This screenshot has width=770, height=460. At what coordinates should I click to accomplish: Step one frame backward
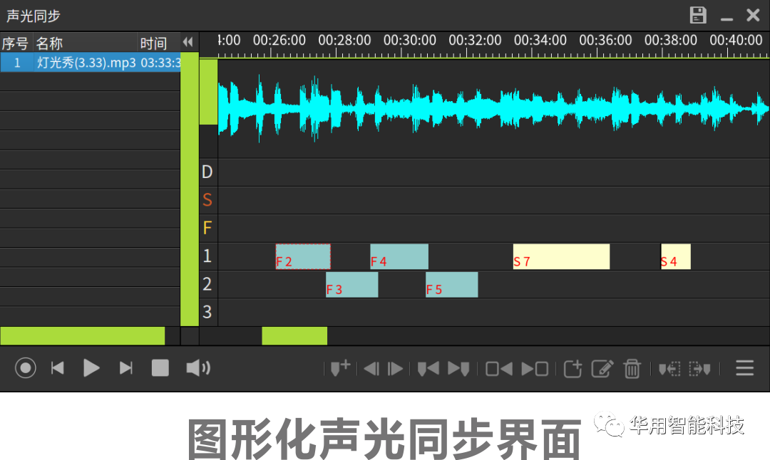point(371,368)
